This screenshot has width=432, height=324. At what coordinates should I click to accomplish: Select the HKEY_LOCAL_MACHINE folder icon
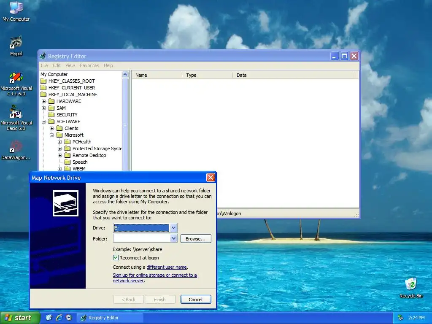[43, 94]
